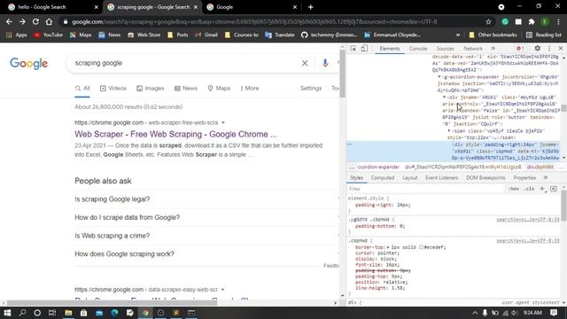567x319 pixels.
Task: Click the styles Filter input
Action: [x=425, y=189]
